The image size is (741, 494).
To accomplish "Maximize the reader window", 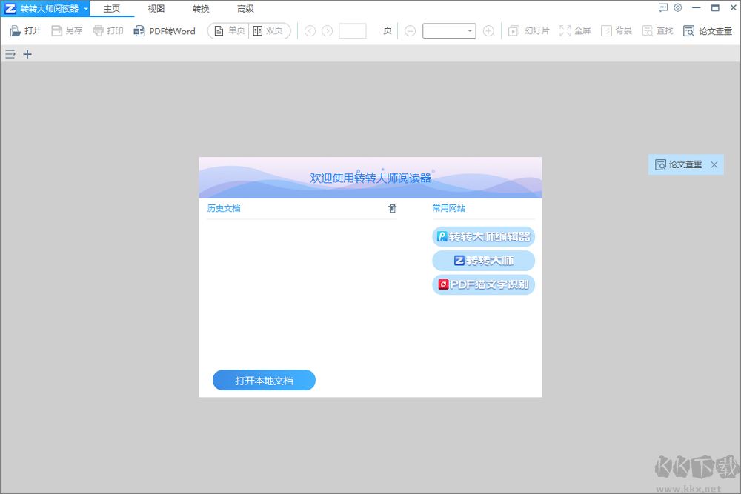I will click(715, 7).
